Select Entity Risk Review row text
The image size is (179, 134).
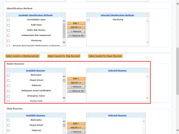(x=36, y=30)
